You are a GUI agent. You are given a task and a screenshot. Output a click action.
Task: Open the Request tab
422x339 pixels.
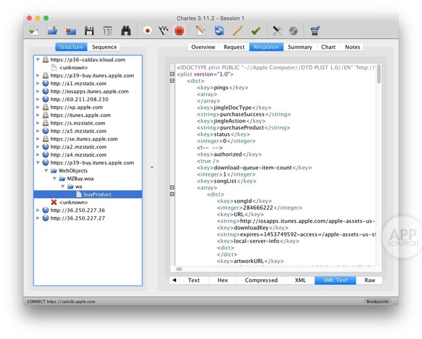[x=234, y=47]
